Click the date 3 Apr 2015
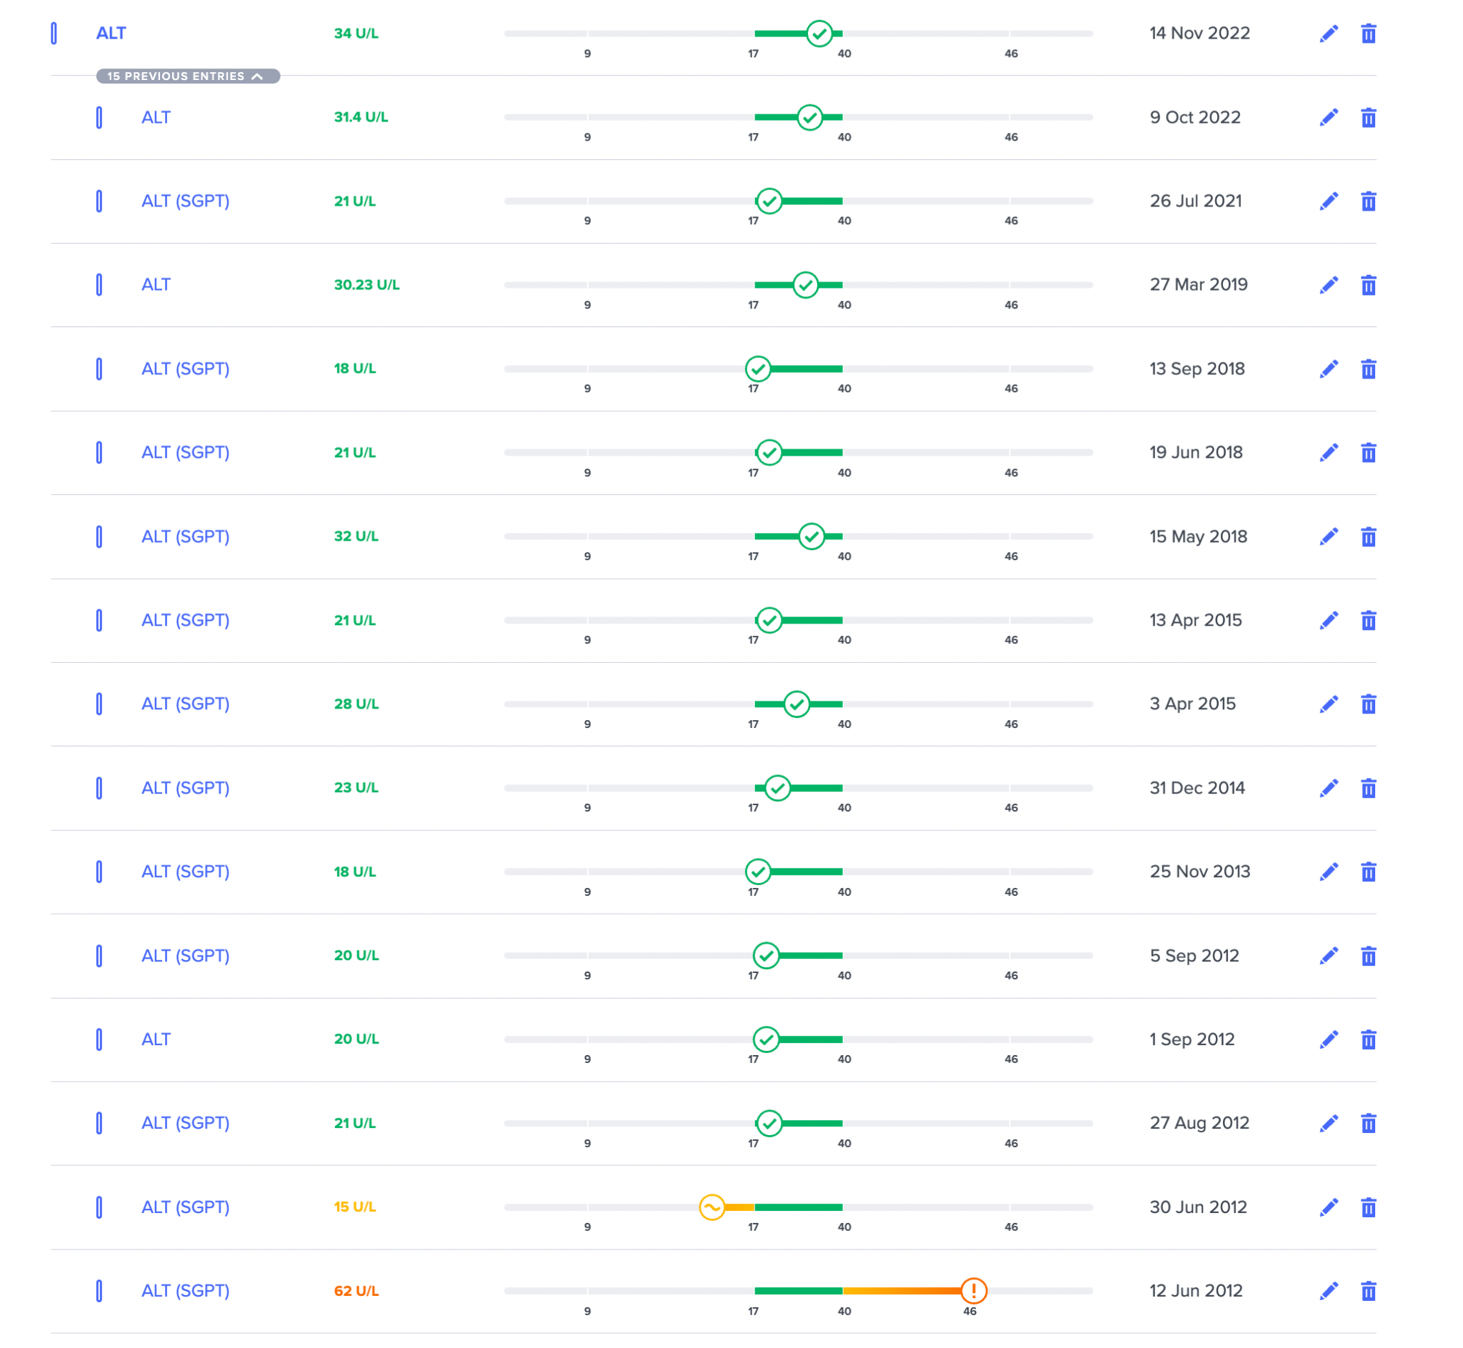This screenshot has width=1463, height=1348. [x=1193, y=704]
